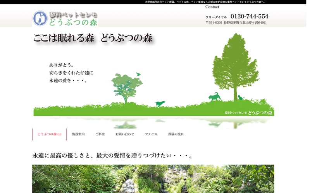Screen dimensions: 310x193
Task: Click the running dog silhouette on the grass
Action: [x=160, y=103]
